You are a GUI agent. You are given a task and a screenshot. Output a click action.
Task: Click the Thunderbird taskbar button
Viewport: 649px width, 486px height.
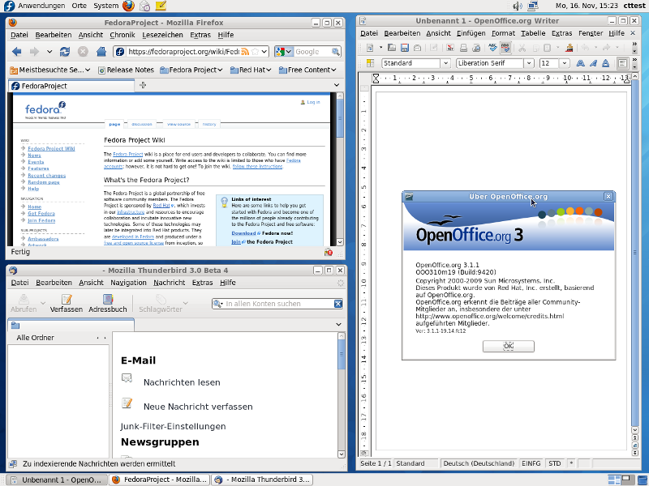262,480
